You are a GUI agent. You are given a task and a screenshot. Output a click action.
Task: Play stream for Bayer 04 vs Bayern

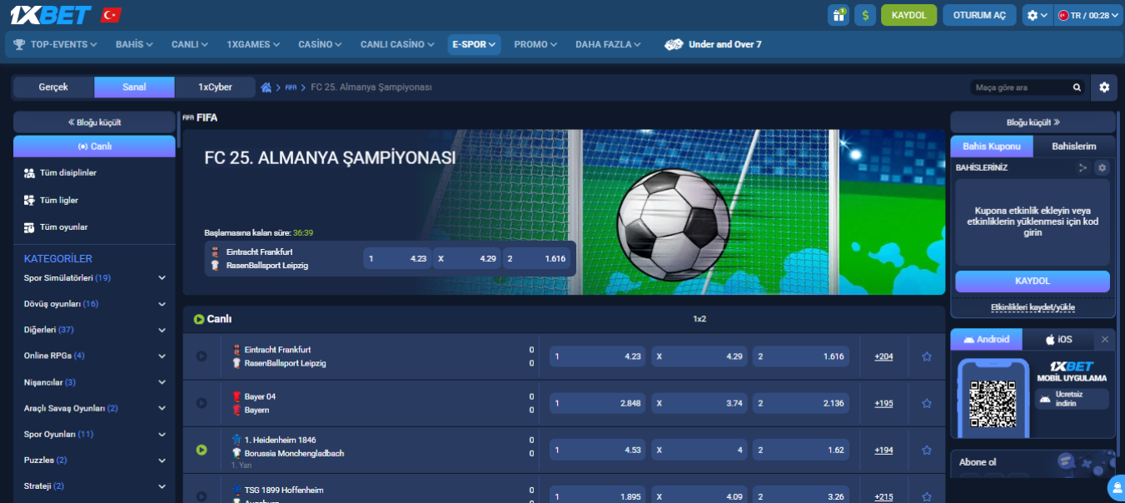tap(201, 403)
